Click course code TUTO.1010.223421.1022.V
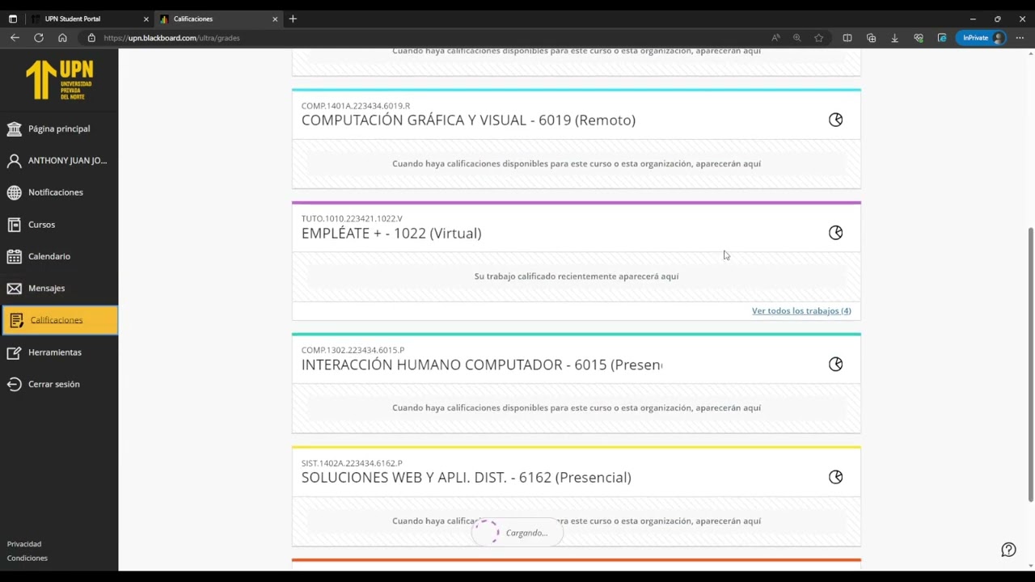 (x=352, y=218)
